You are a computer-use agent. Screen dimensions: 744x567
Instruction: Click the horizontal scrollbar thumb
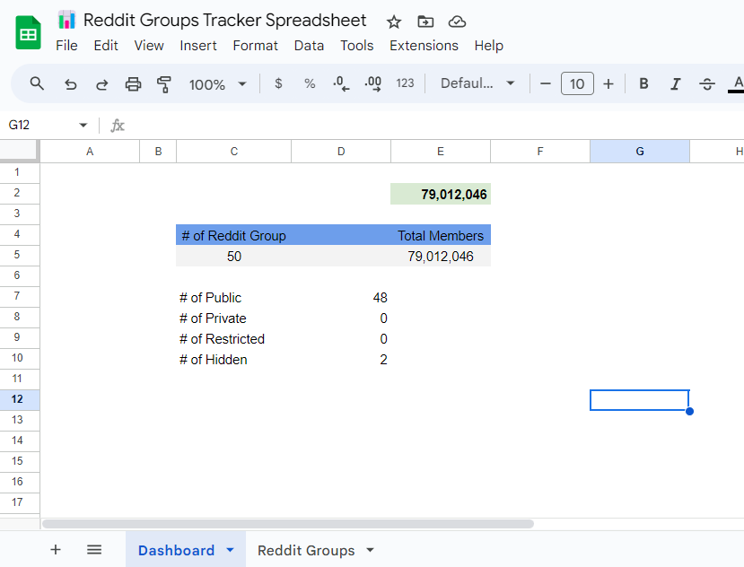[288, 524]
